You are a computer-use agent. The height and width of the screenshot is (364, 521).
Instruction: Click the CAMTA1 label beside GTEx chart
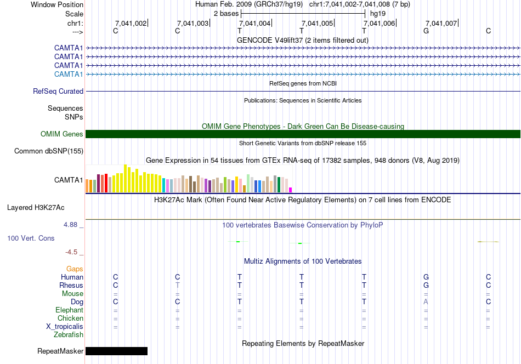[x=69, y=180]
